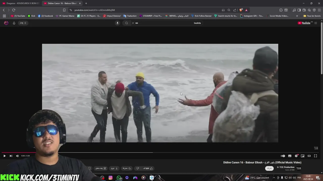Open Brave VPN shield icon
323x181 pixels.
314,10
